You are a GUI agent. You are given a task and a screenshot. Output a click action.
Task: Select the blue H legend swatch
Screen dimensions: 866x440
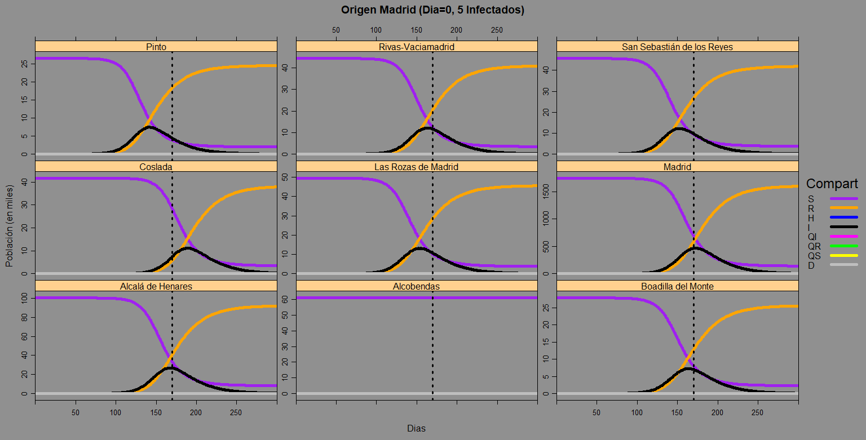[x=843, y=217]
